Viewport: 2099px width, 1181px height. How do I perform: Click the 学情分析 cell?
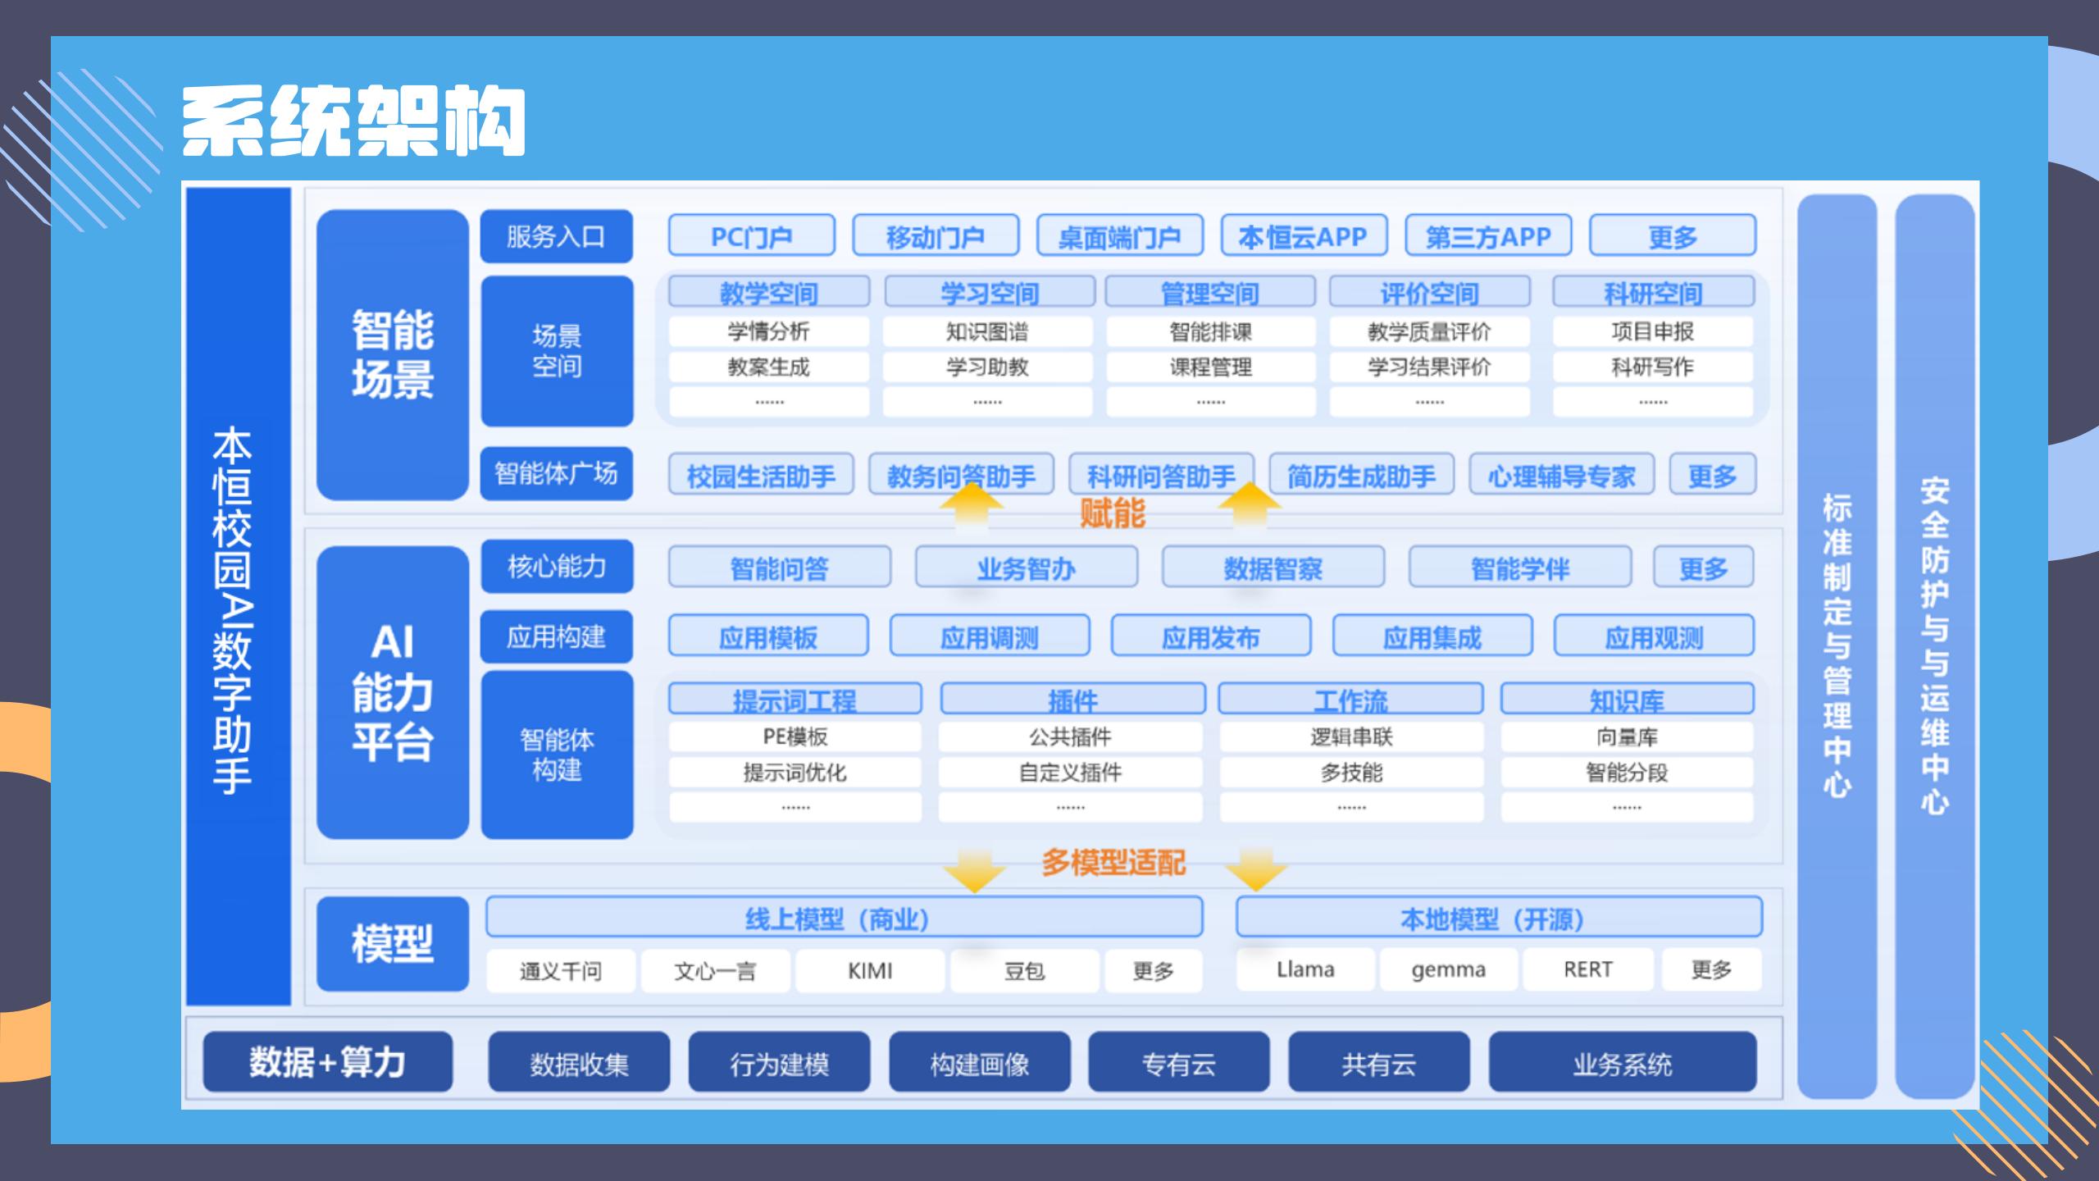tap(768, 331)
